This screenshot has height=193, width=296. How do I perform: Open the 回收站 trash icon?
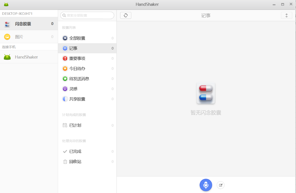(x=65, y=162)
